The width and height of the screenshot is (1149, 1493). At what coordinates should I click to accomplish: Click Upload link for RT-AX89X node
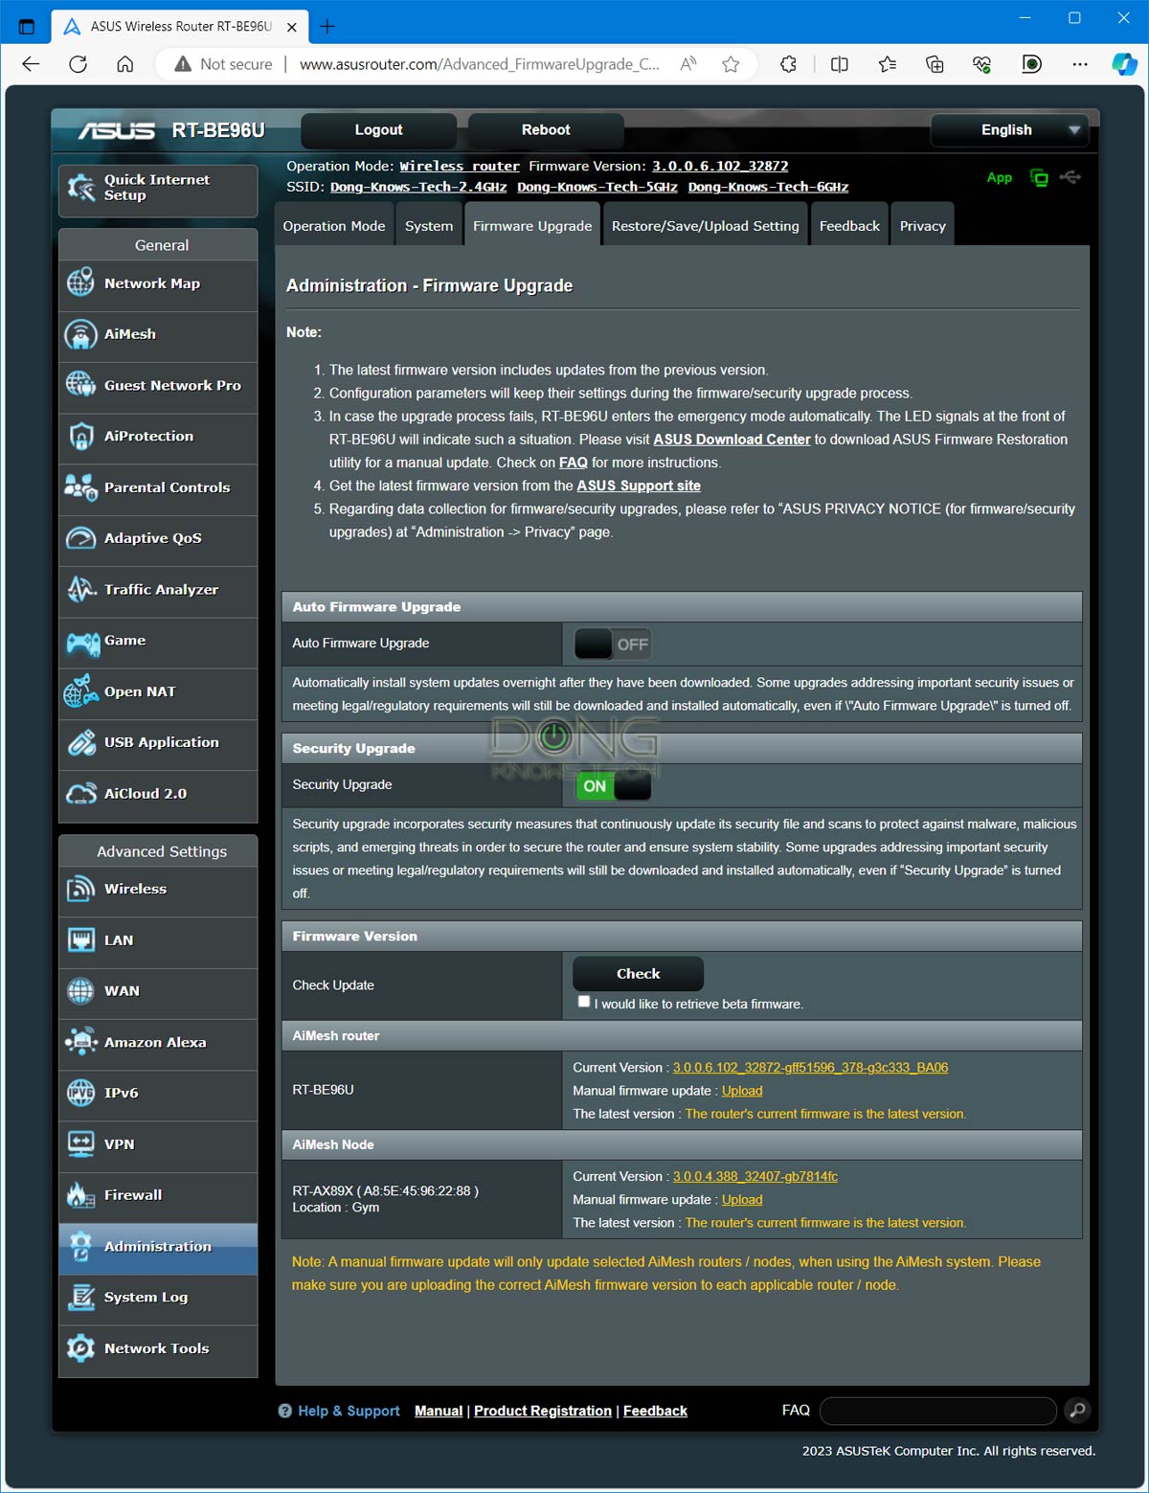click(x=742, y=1200)
